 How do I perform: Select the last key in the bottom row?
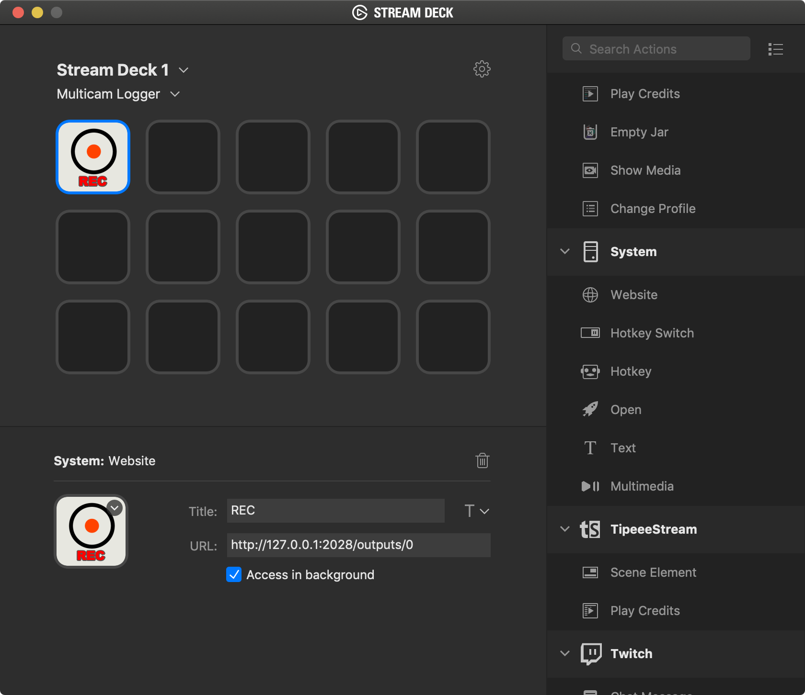point(453,337)
